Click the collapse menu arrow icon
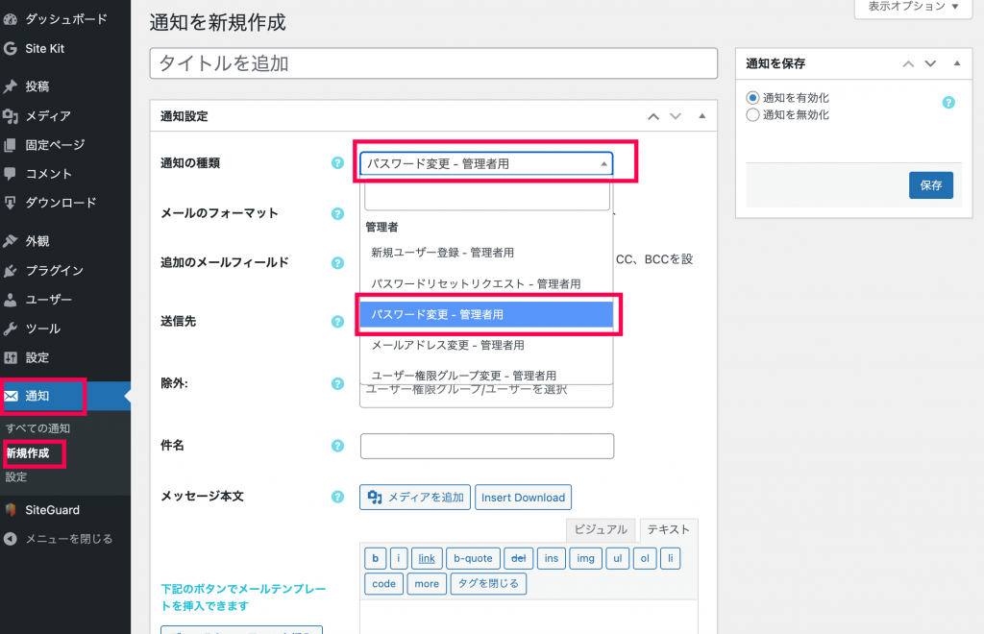 (10, 539)
